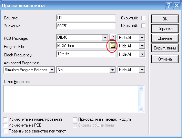Open Hide All dropdown for PCB Package
This screenshot has height=138, width=182.
pos(142,38)
